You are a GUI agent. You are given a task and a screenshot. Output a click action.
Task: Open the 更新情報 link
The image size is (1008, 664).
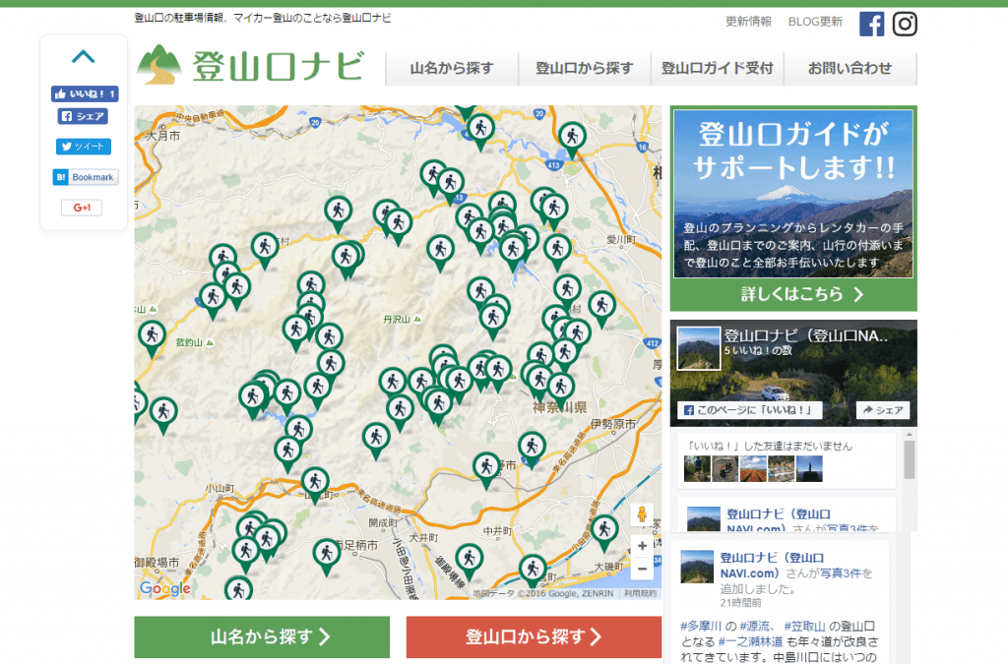[x=748, y=22]
